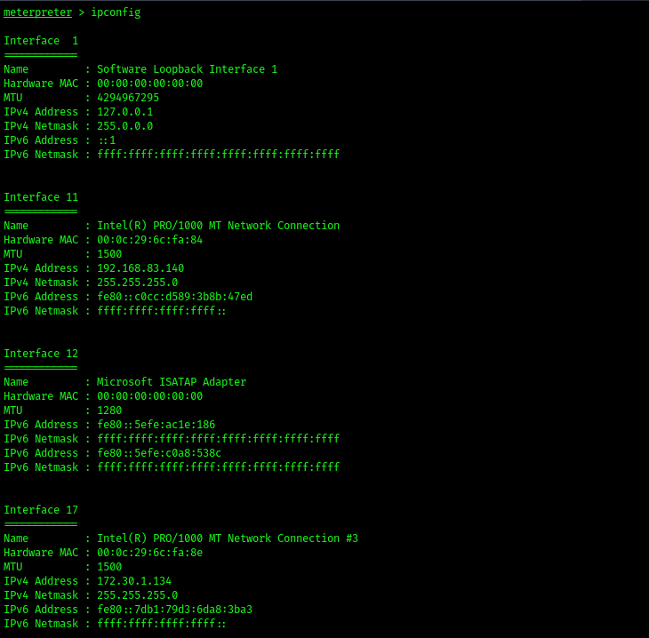
Task: Click IPv6 address fe80::5efe:ac1e:186
Action: tap(156, 425)
